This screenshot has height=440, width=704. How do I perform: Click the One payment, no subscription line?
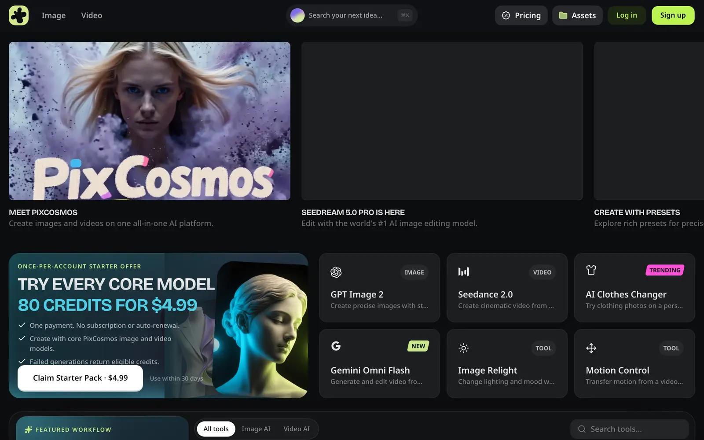point(105,326)
